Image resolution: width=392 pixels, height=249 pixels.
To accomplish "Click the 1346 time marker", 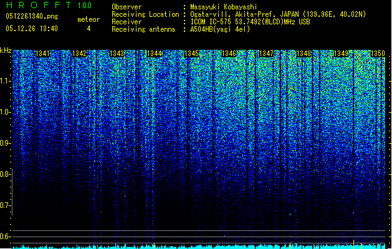I will 229,53.
